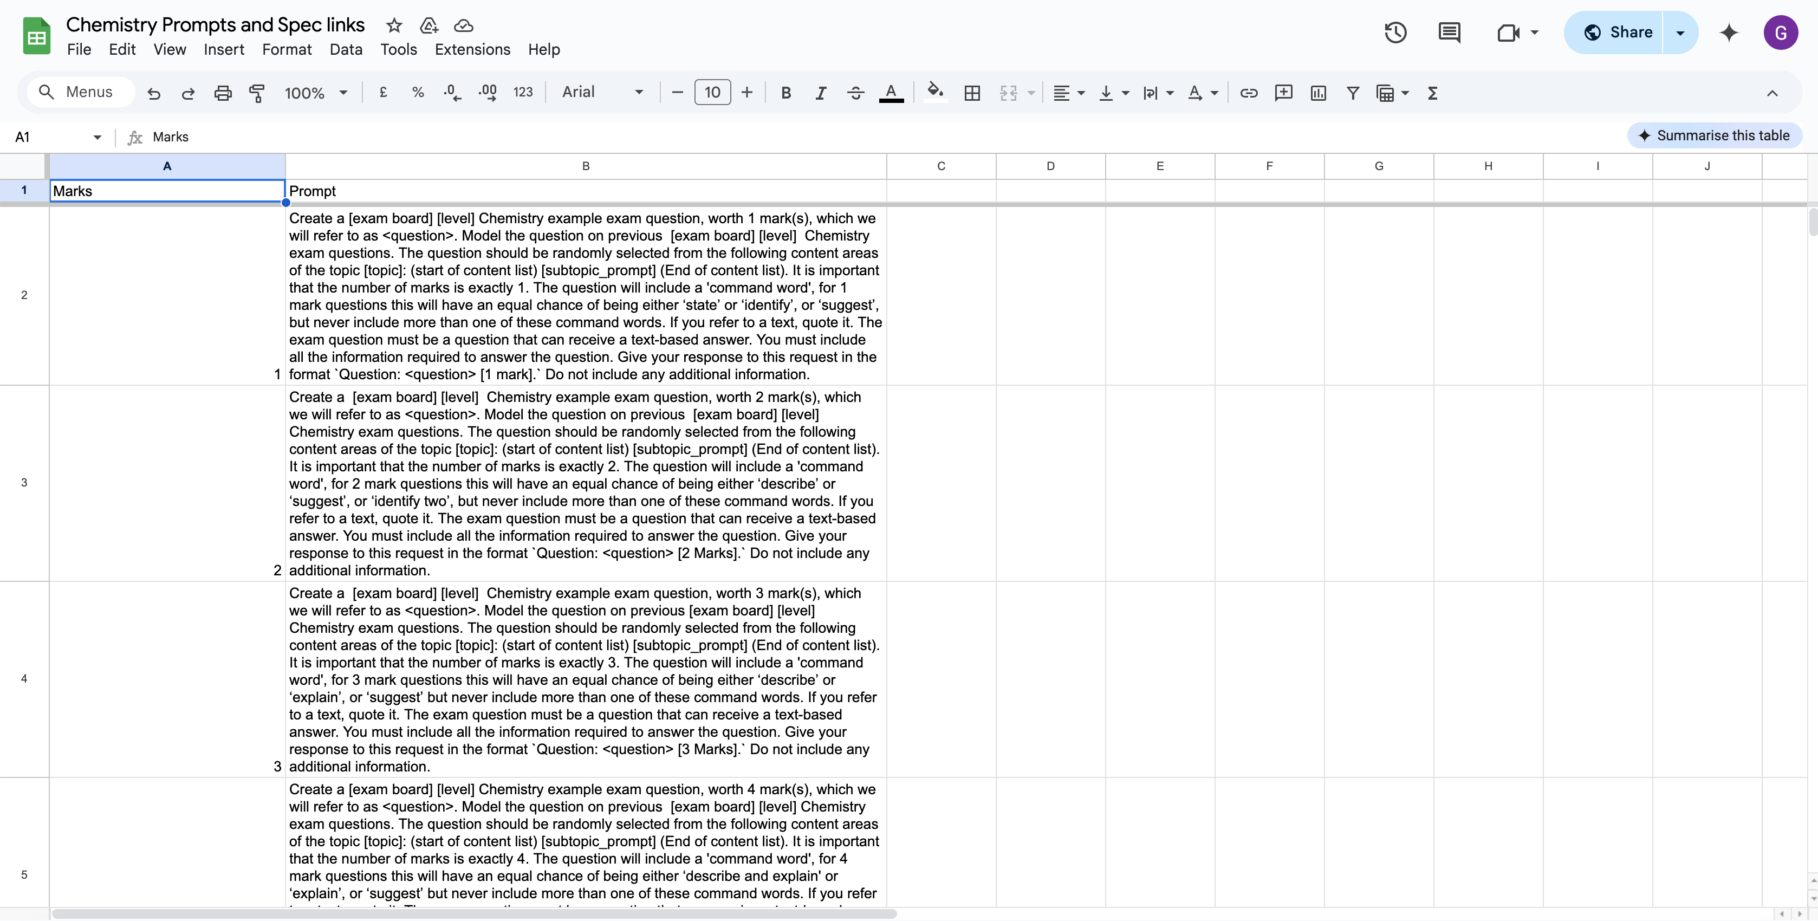Click the print icon
1818x921 pixels.
click(x=223, y=93)
